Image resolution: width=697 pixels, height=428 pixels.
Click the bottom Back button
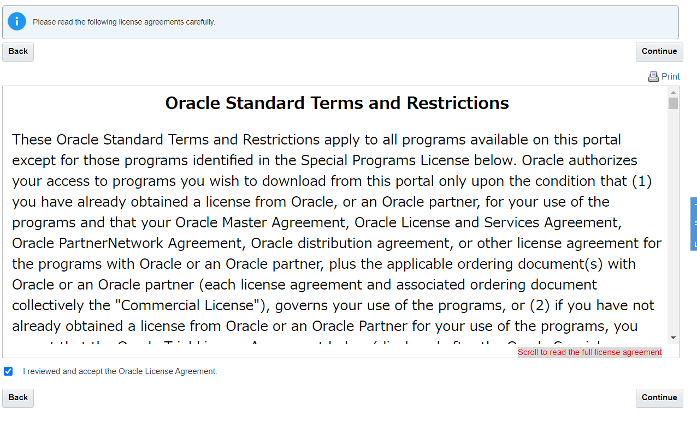(18, 398)
